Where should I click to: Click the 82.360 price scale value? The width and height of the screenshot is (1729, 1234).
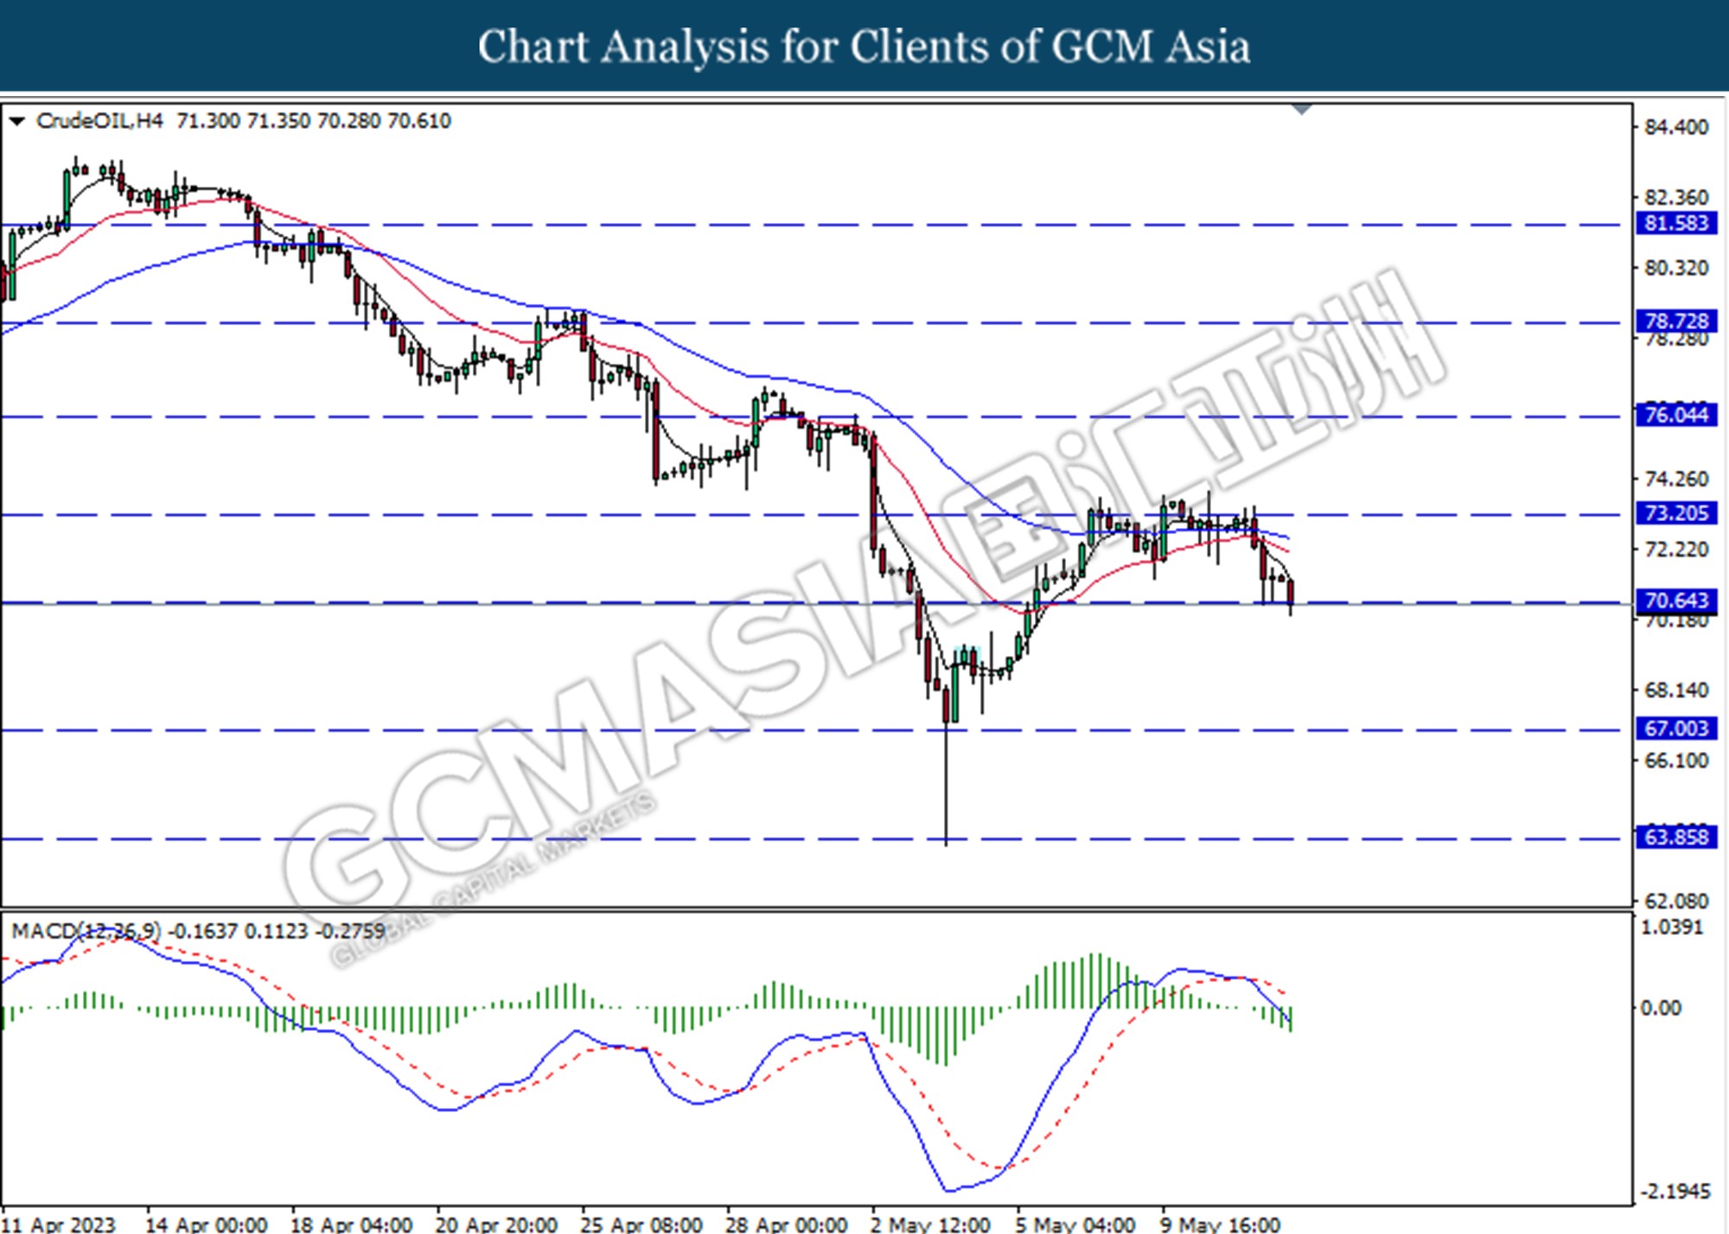(x=1676, y=197)
